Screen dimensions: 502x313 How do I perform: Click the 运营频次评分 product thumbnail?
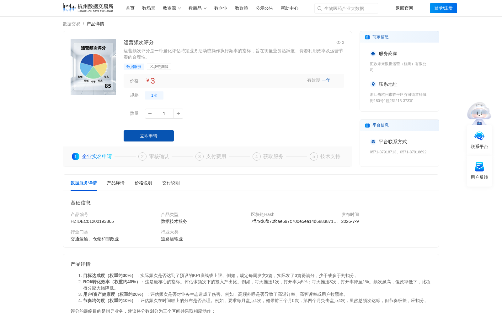point(93,67)
